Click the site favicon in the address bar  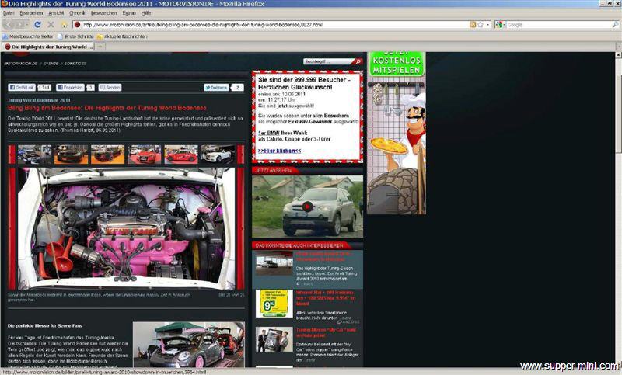click(77, 25)
